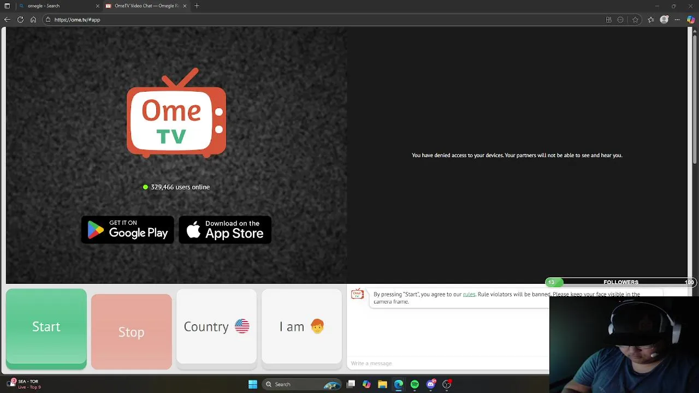Open the OBS recording app in taskbar
Viewport: 699px width, 393px height.
pyautogui.click(x=447, y=384)
